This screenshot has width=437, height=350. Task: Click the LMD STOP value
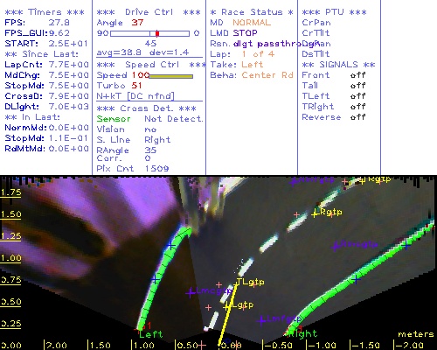[x=245, y=33]
